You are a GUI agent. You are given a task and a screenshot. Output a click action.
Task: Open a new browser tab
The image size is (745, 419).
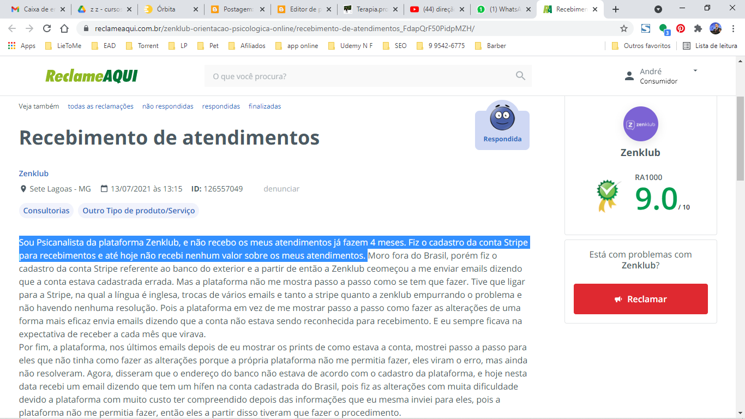pyautogui.click(x=616, y=9)
